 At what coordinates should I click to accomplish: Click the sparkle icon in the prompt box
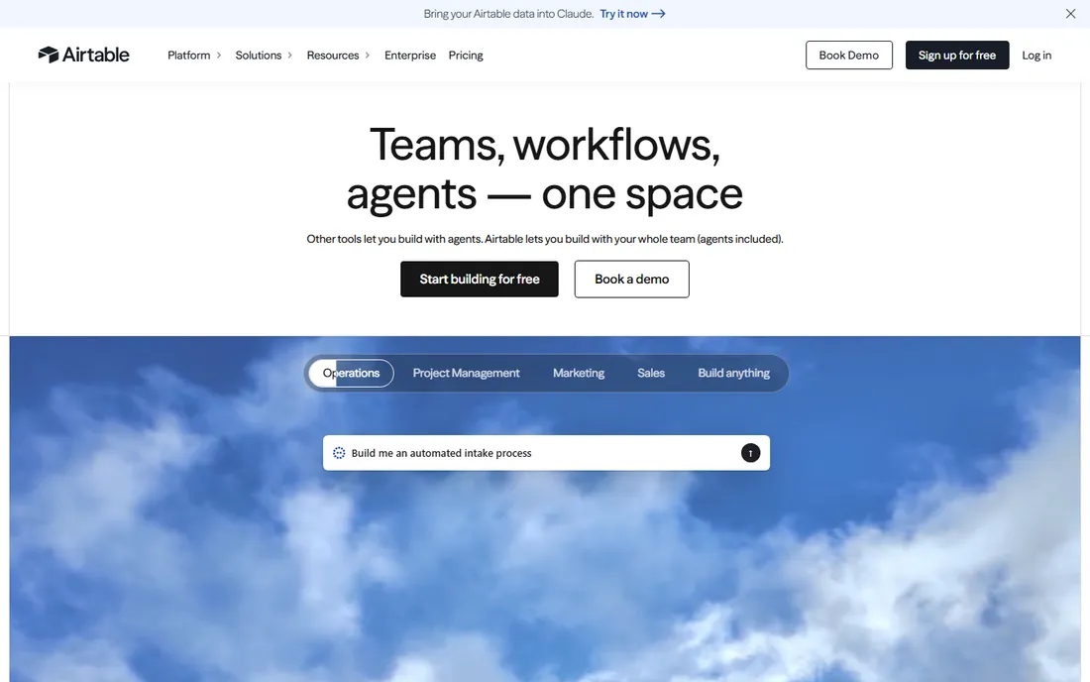tap(339, 453)
